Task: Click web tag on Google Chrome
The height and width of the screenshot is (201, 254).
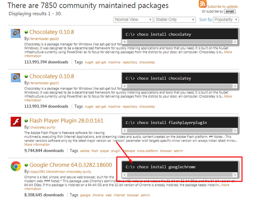Action: click(x=108, y=195)
